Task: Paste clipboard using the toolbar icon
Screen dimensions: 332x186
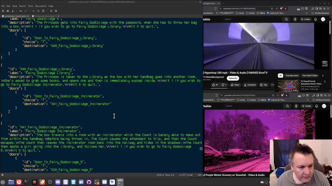Action: pyautogui.click(x=43, y=11)
